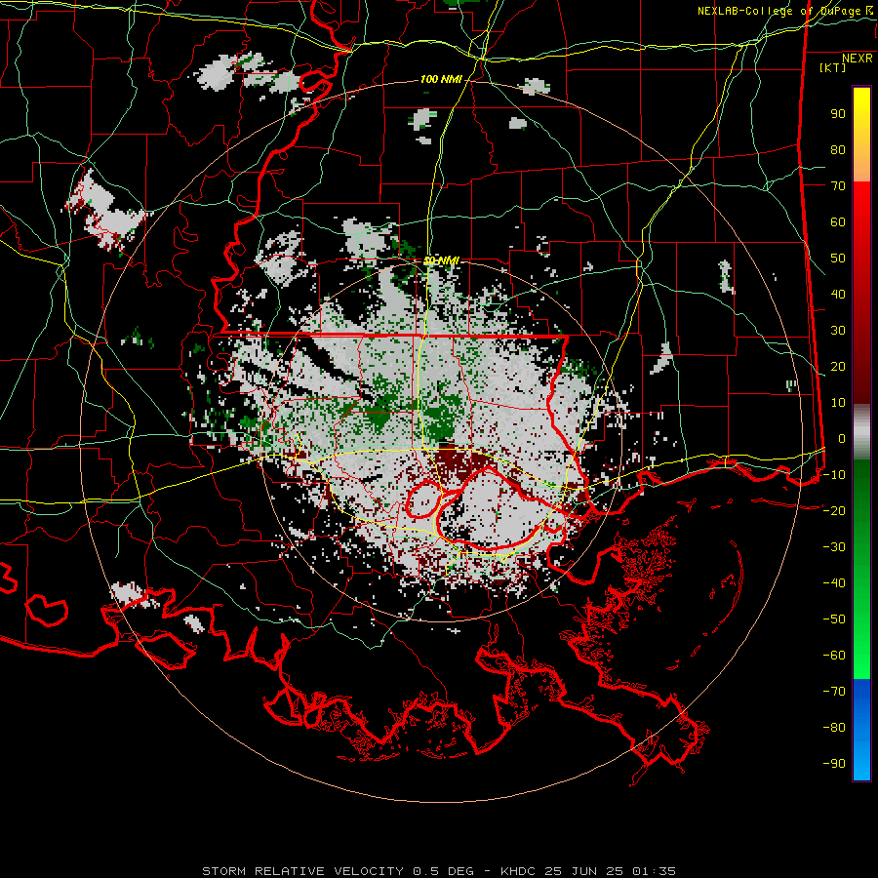Image resolution: width=878 pixels, height=878 pixels.
Task: Select the 100 NMI range ring label
Action: point(441,80)
